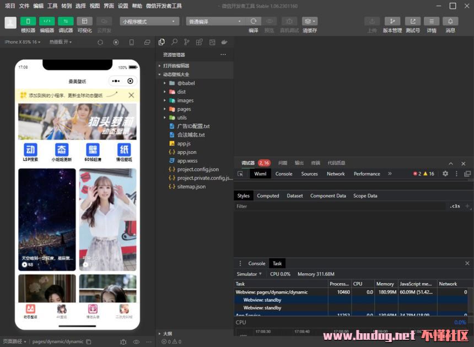Image resolution: width=474 pixels, height=347 pixels.
Task: Switch to the Network tab
Action: (x=335, y=174)
